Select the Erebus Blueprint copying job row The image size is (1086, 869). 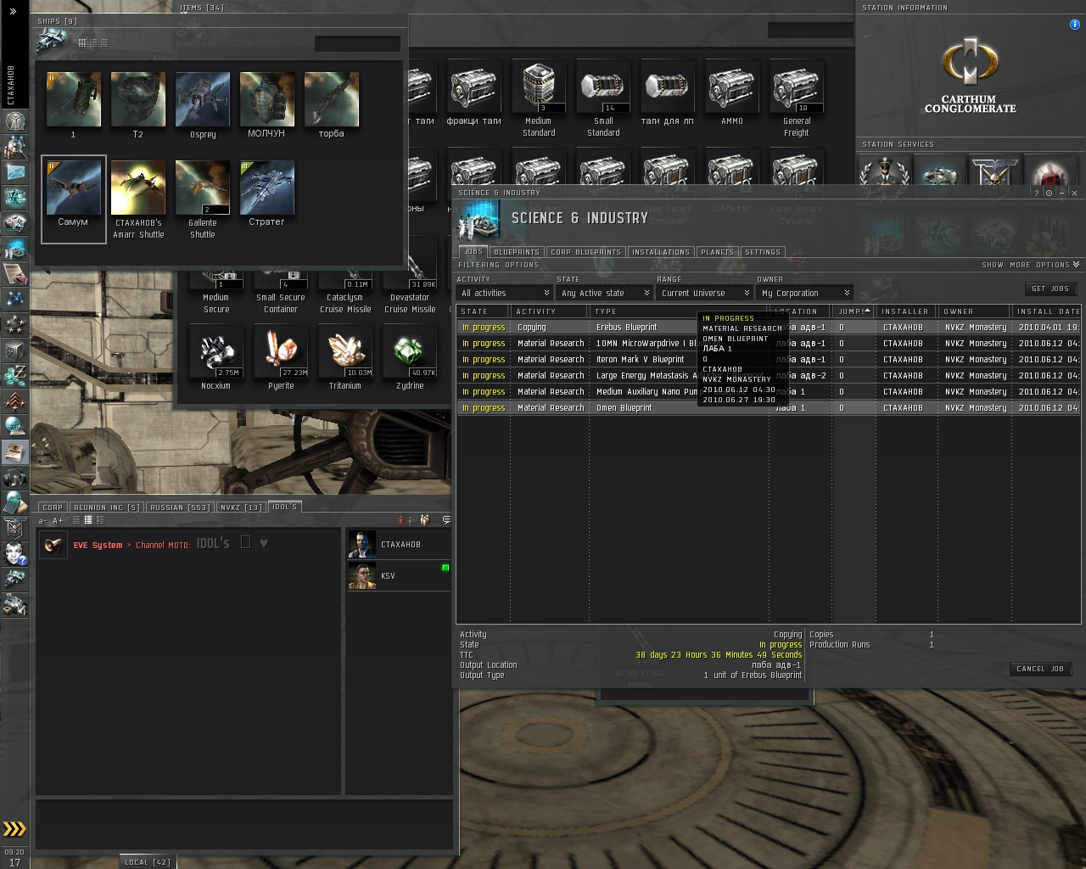pyautogui.click(x=769, y=328)
